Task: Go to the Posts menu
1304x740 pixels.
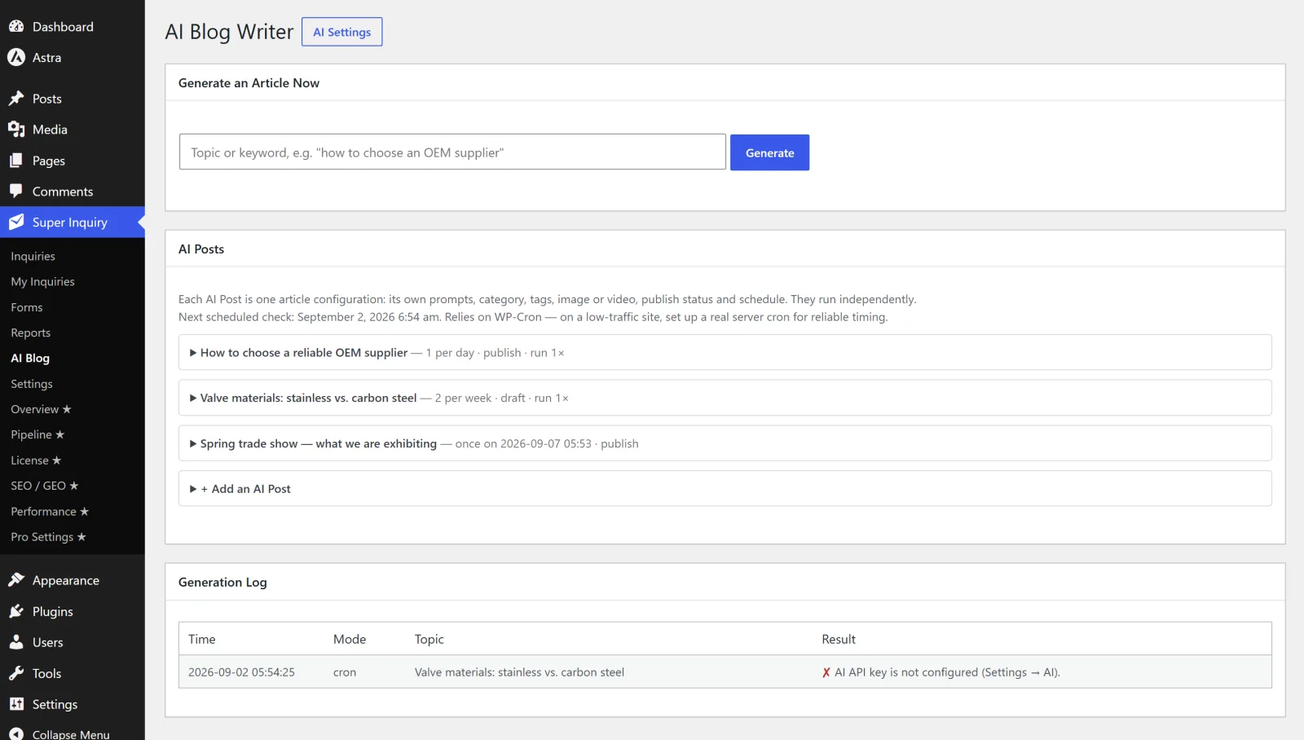Action: pos(73,99)
